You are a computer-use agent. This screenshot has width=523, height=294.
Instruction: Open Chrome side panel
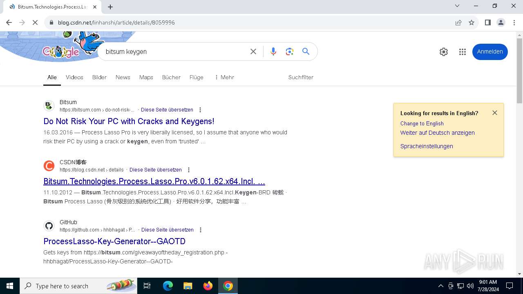(487, 22)
